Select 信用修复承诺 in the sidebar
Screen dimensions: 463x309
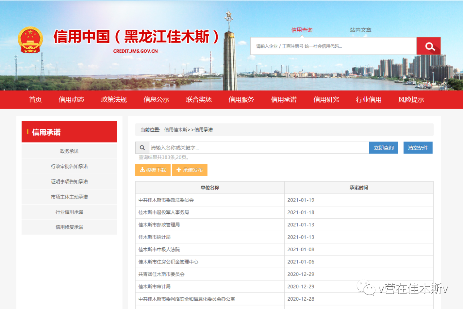(x=69, y=227)
